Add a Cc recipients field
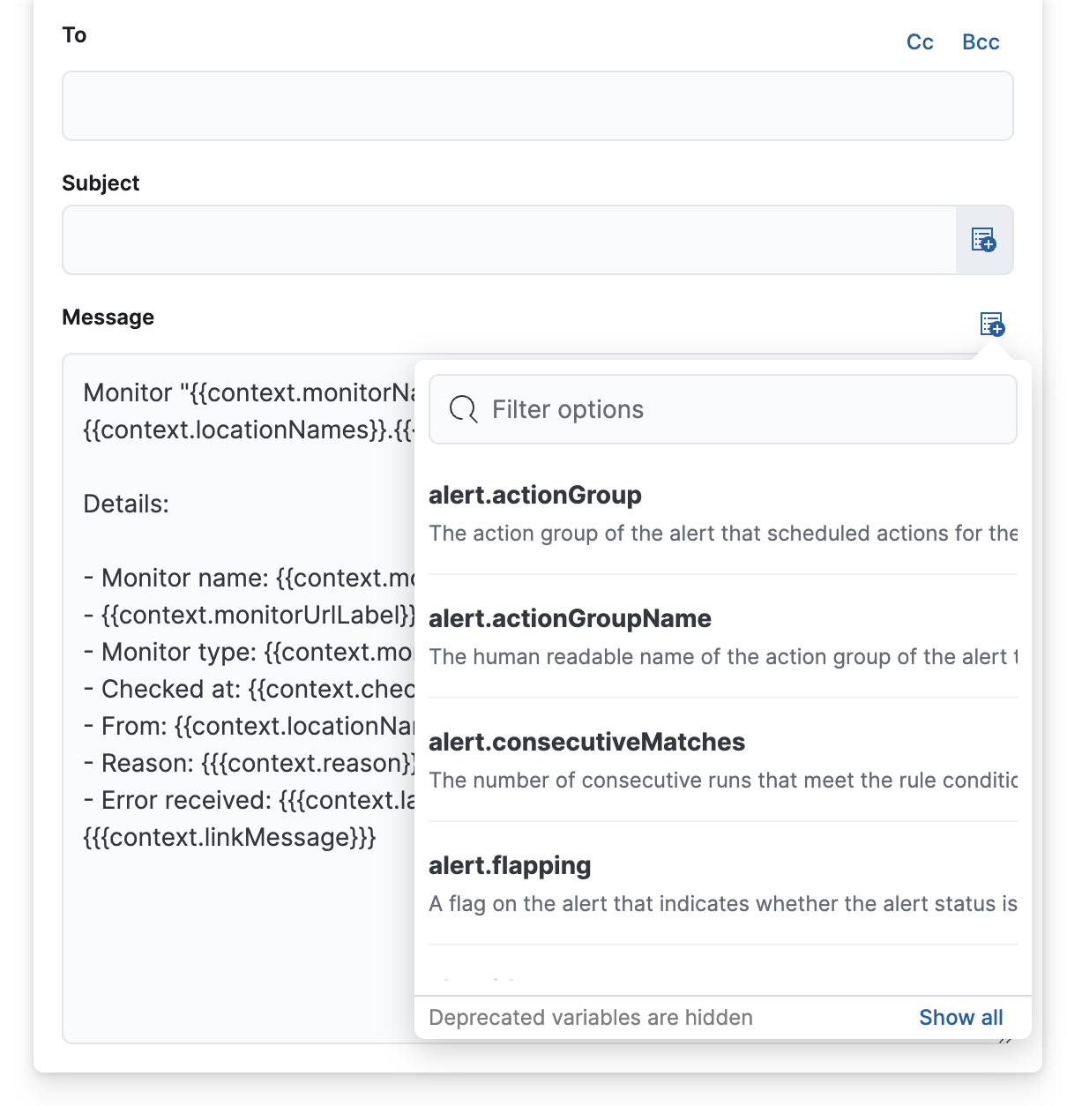The width and height of the screenshot is (1067, 1106). (x=920, y=41)
